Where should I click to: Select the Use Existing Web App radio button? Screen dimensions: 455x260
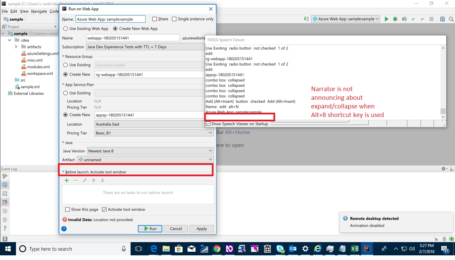tap(65, 29)
